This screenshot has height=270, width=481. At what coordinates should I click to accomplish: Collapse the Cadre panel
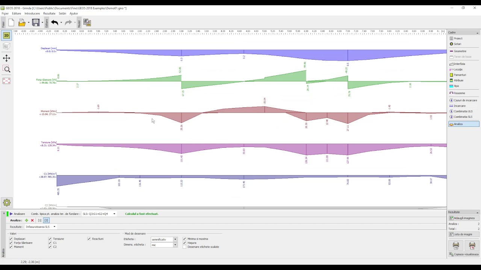coord(477,33)
